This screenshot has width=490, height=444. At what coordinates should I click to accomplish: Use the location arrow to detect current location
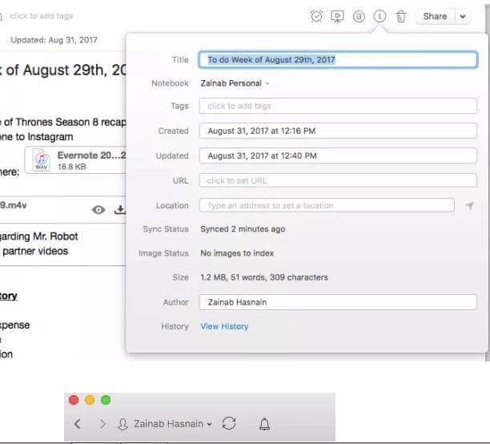[x=470, y=206]
